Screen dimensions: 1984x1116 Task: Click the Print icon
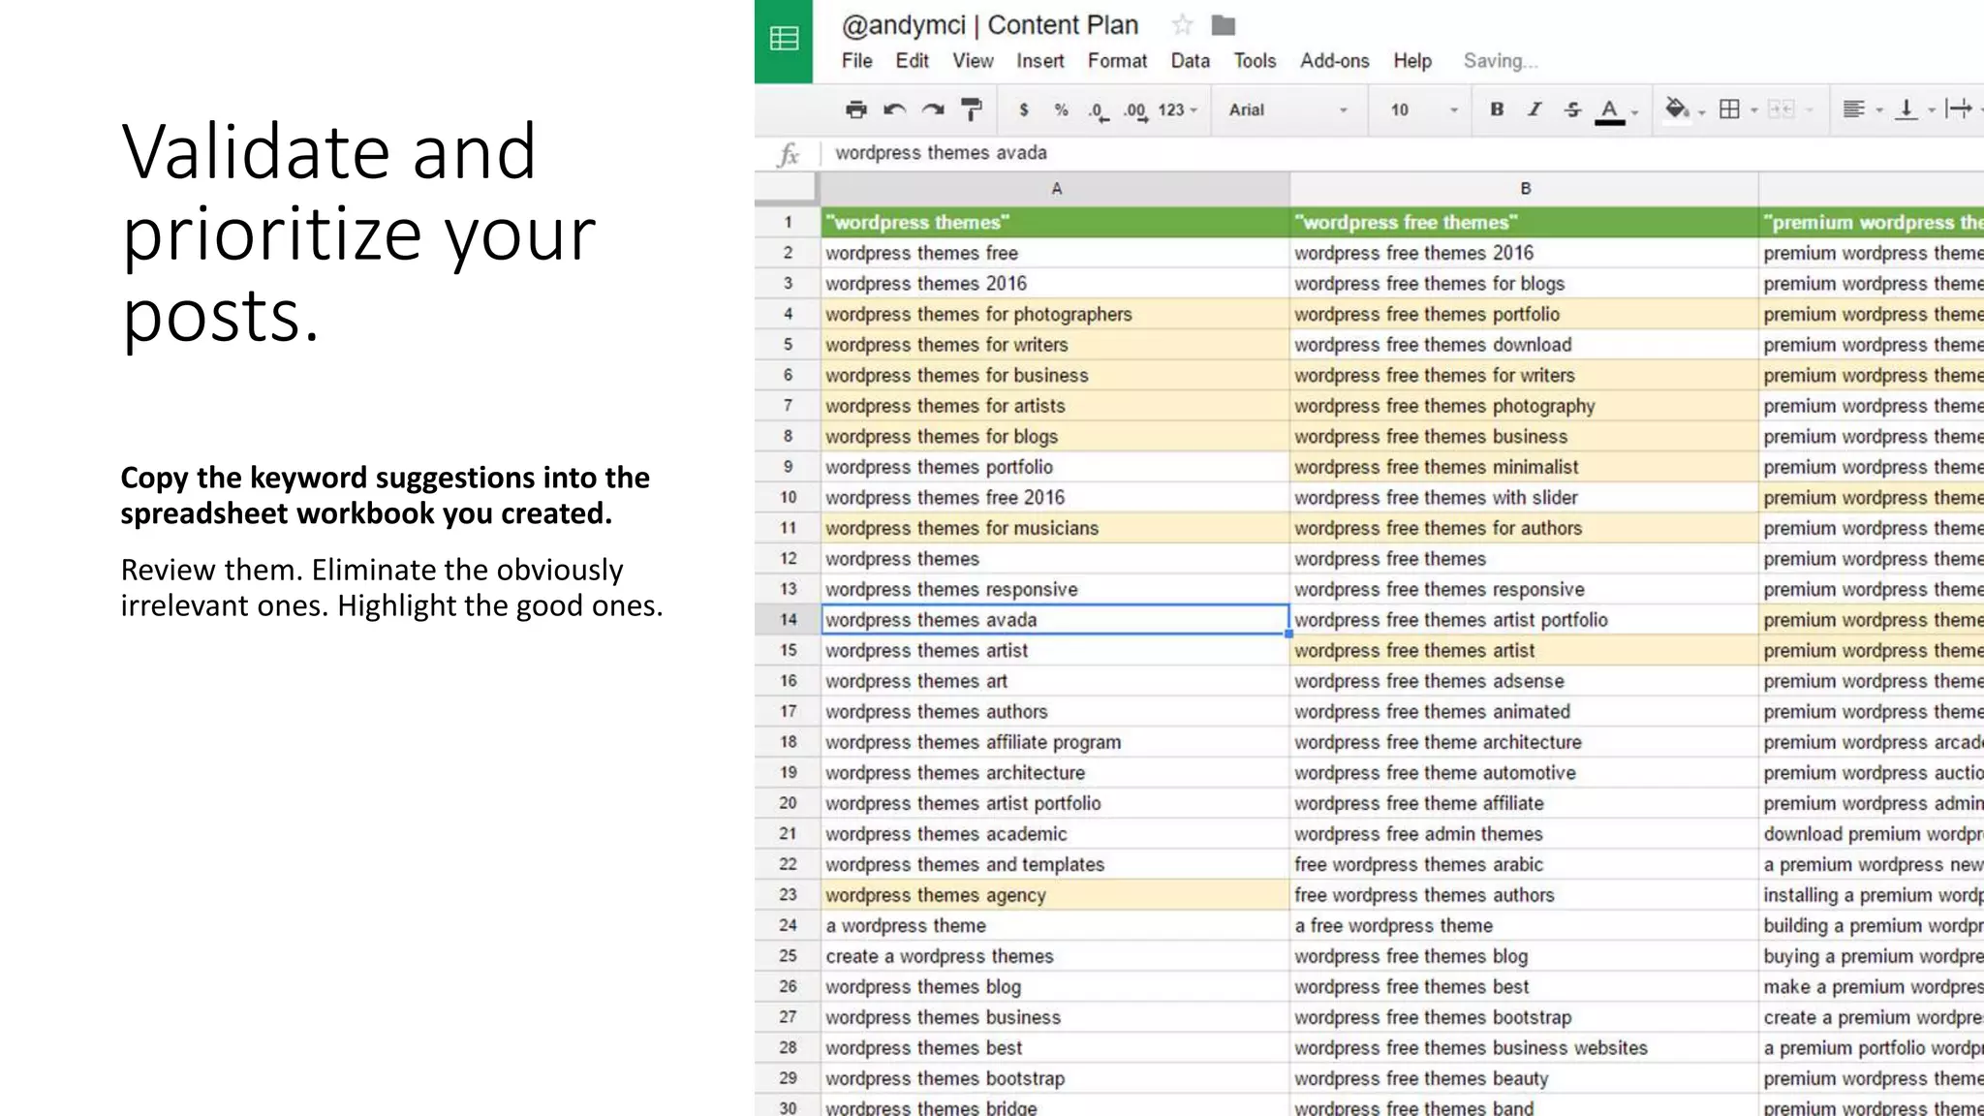click(x=856, y=109)
